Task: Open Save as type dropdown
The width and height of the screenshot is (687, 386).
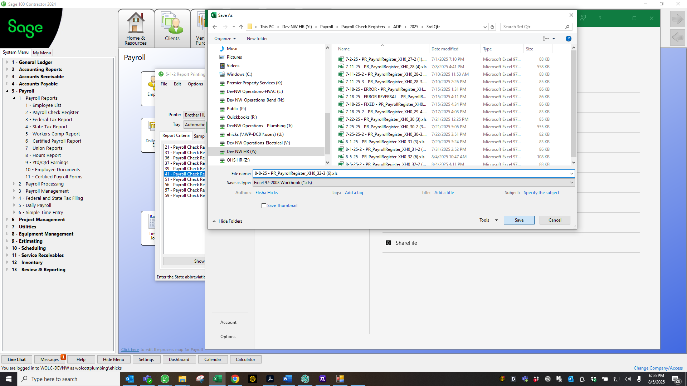Action: point(571,183)
